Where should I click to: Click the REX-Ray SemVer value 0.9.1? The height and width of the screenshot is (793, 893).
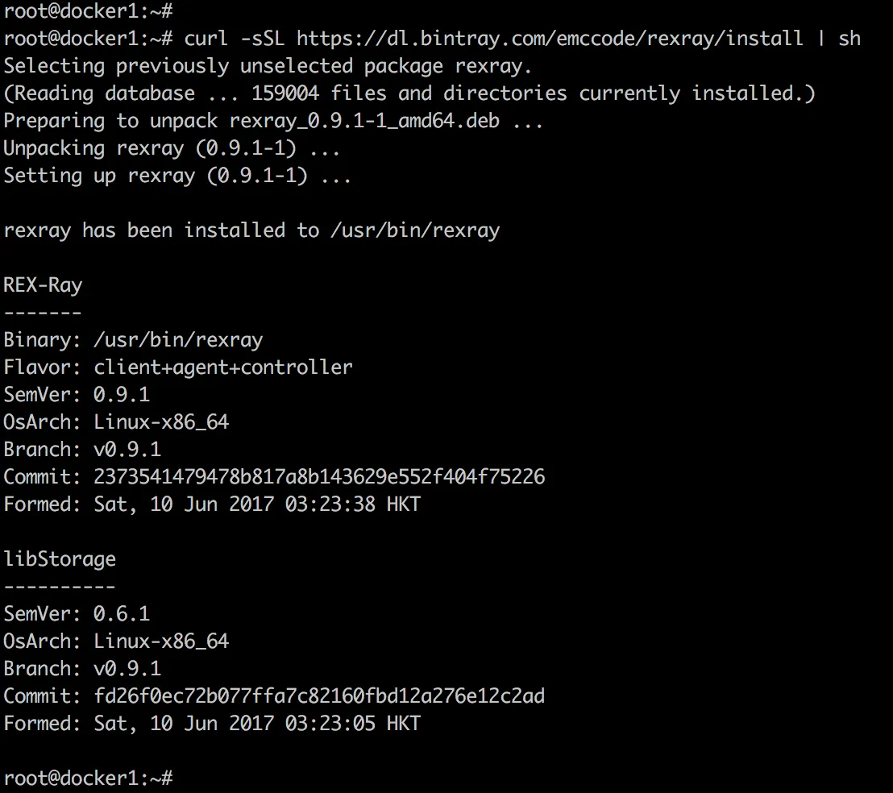pos(122,395)
